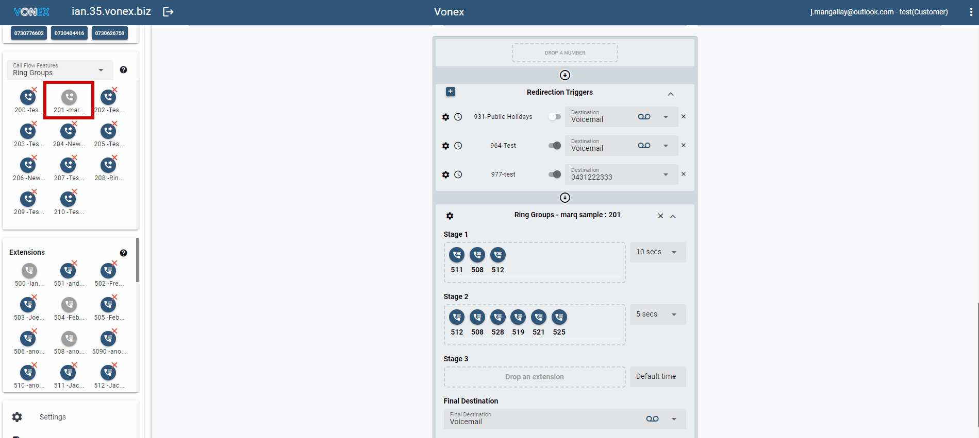Open gear settings for 931-Public Holidays trigger

[x=446, y=117]
